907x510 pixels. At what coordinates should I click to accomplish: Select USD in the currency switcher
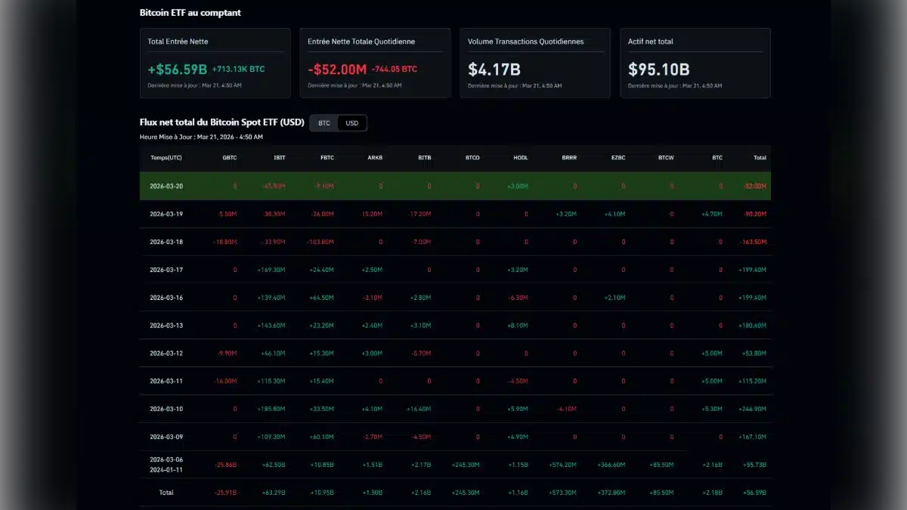click(x=351, y=122)
